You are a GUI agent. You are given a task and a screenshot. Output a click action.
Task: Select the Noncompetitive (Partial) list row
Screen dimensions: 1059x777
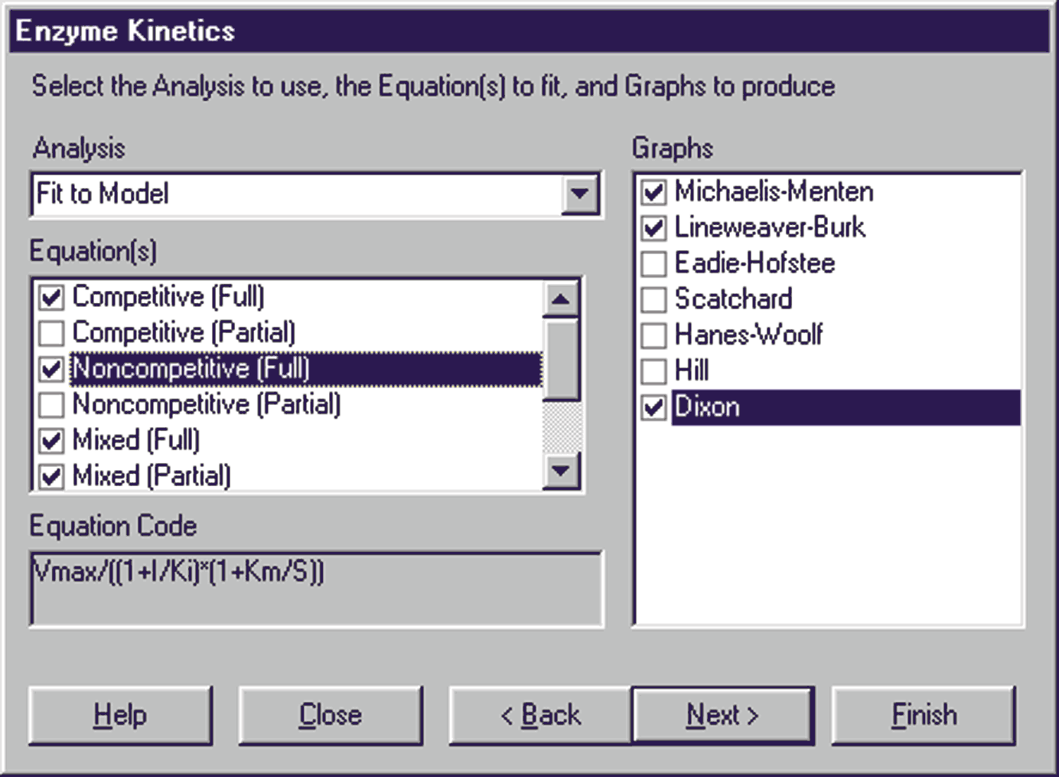click(289, 404)
